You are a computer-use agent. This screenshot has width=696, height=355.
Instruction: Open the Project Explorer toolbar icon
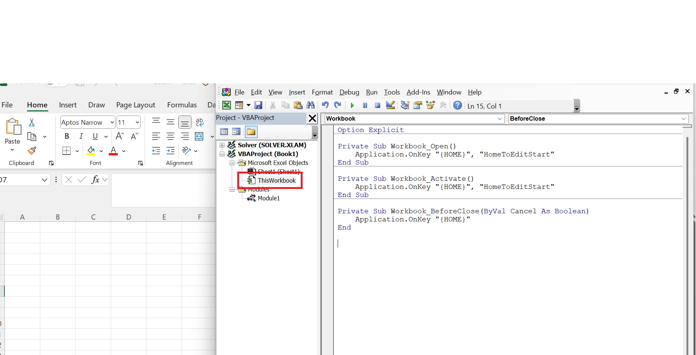[x=405, y=106]
